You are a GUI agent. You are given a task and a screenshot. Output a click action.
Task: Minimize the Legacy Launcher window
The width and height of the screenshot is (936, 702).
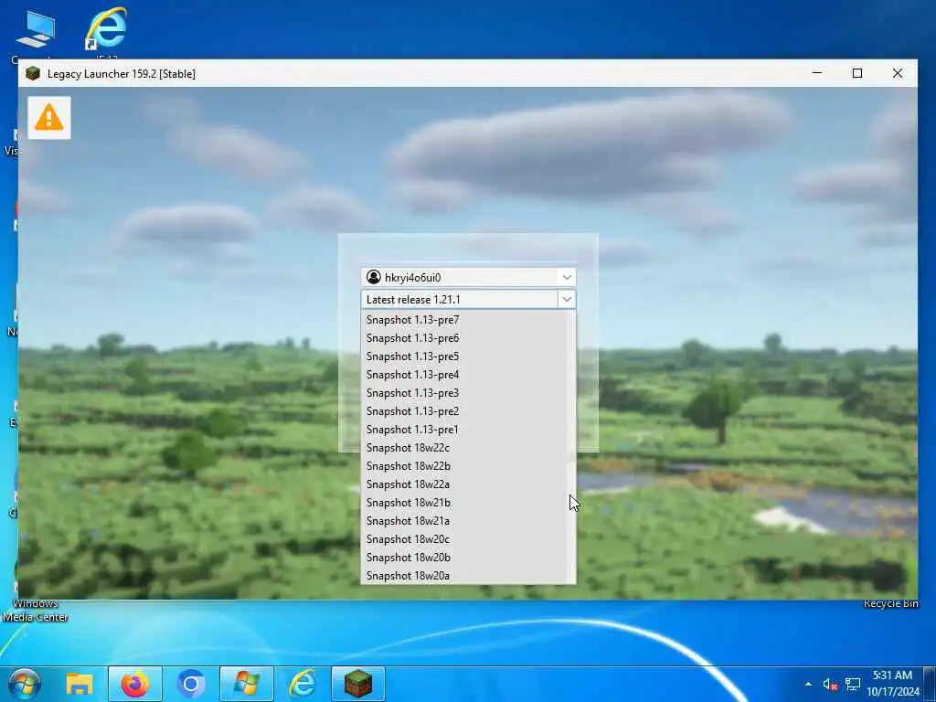point(817,73)
